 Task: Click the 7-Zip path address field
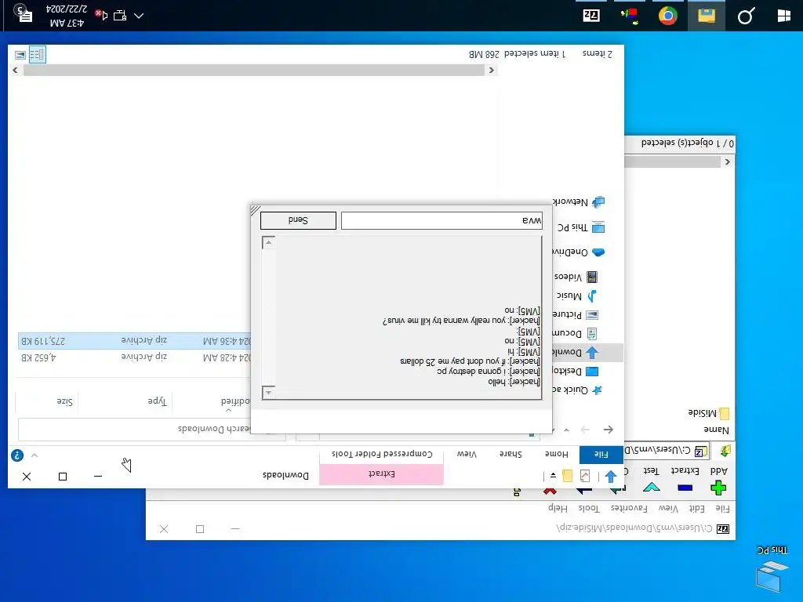(x=667, y=451)
